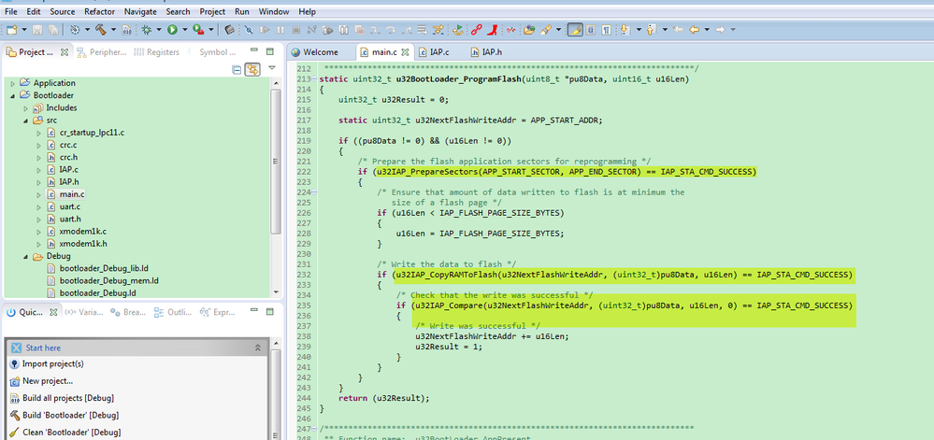Click the Last Edit Location left arrow

(678, 30)
